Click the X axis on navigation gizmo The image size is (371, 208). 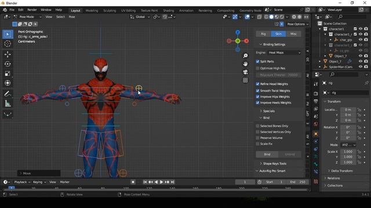pos(246,41)
